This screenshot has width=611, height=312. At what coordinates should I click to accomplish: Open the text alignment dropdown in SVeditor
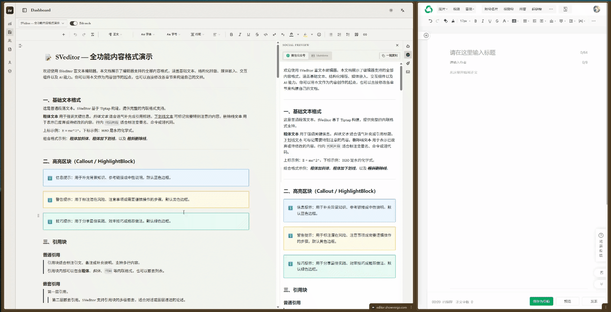(216, 34)
